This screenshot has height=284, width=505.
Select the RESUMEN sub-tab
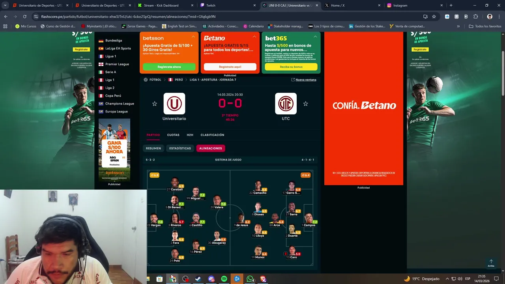click(153, 148)
